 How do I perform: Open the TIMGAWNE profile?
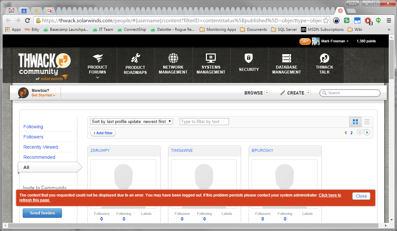coord(182,151)
